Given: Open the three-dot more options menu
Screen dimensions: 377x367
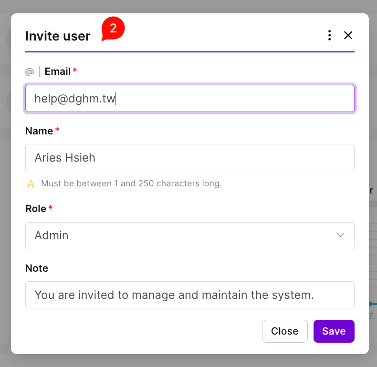Looking at the screenshot, I should pos(329,35).
